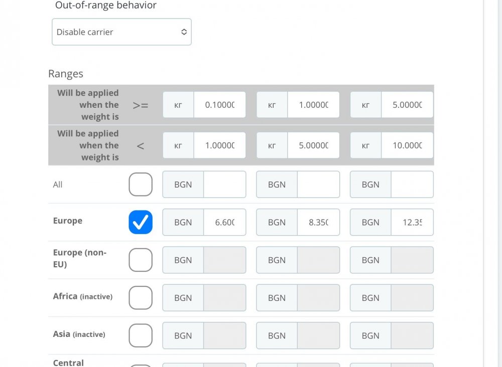Edit Europe price 12.35 in third range
Image resolution: width=502 pixels, height=367 pixels.
click(412, 222)
